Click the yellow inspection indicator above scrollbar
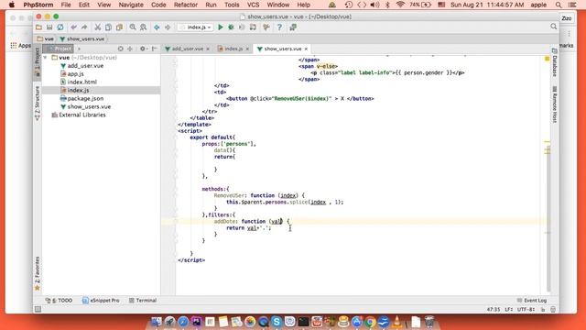 point(548,59)
